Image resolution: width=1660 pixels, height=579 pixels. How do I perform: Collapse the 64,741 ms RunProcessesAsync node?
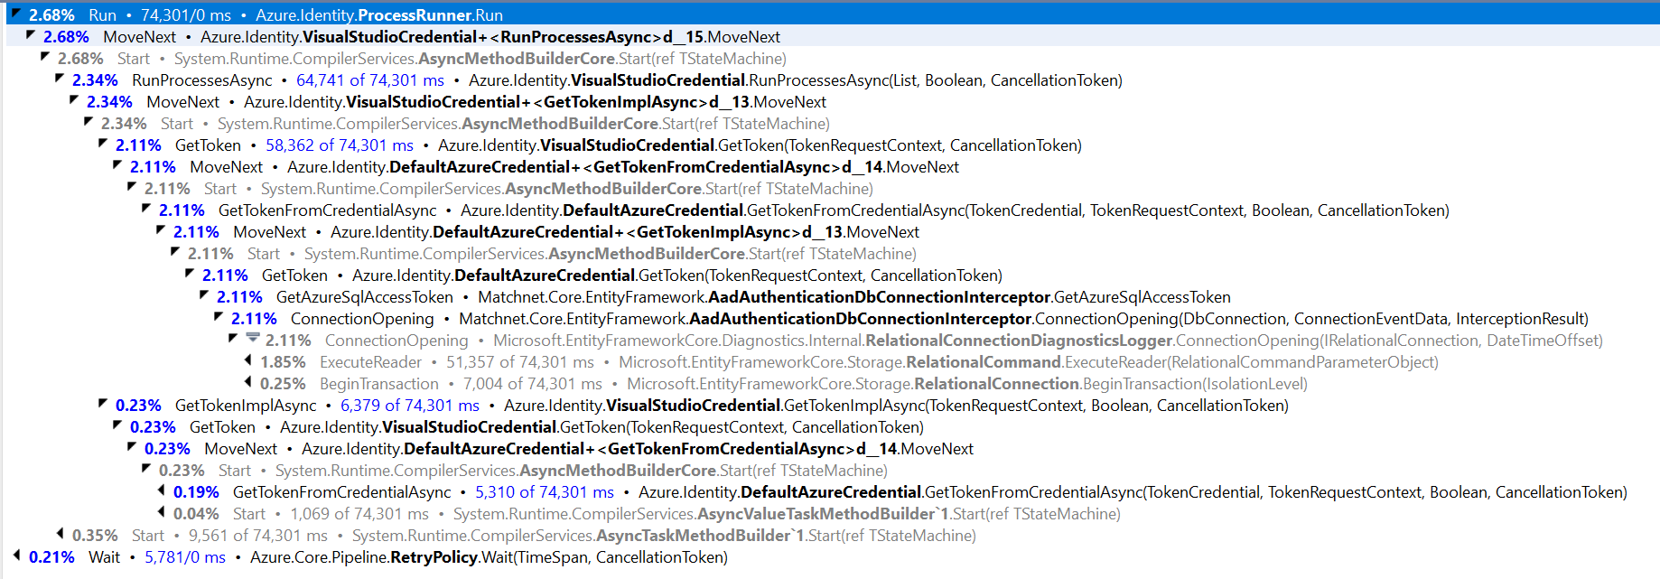(x=60, y=79)
